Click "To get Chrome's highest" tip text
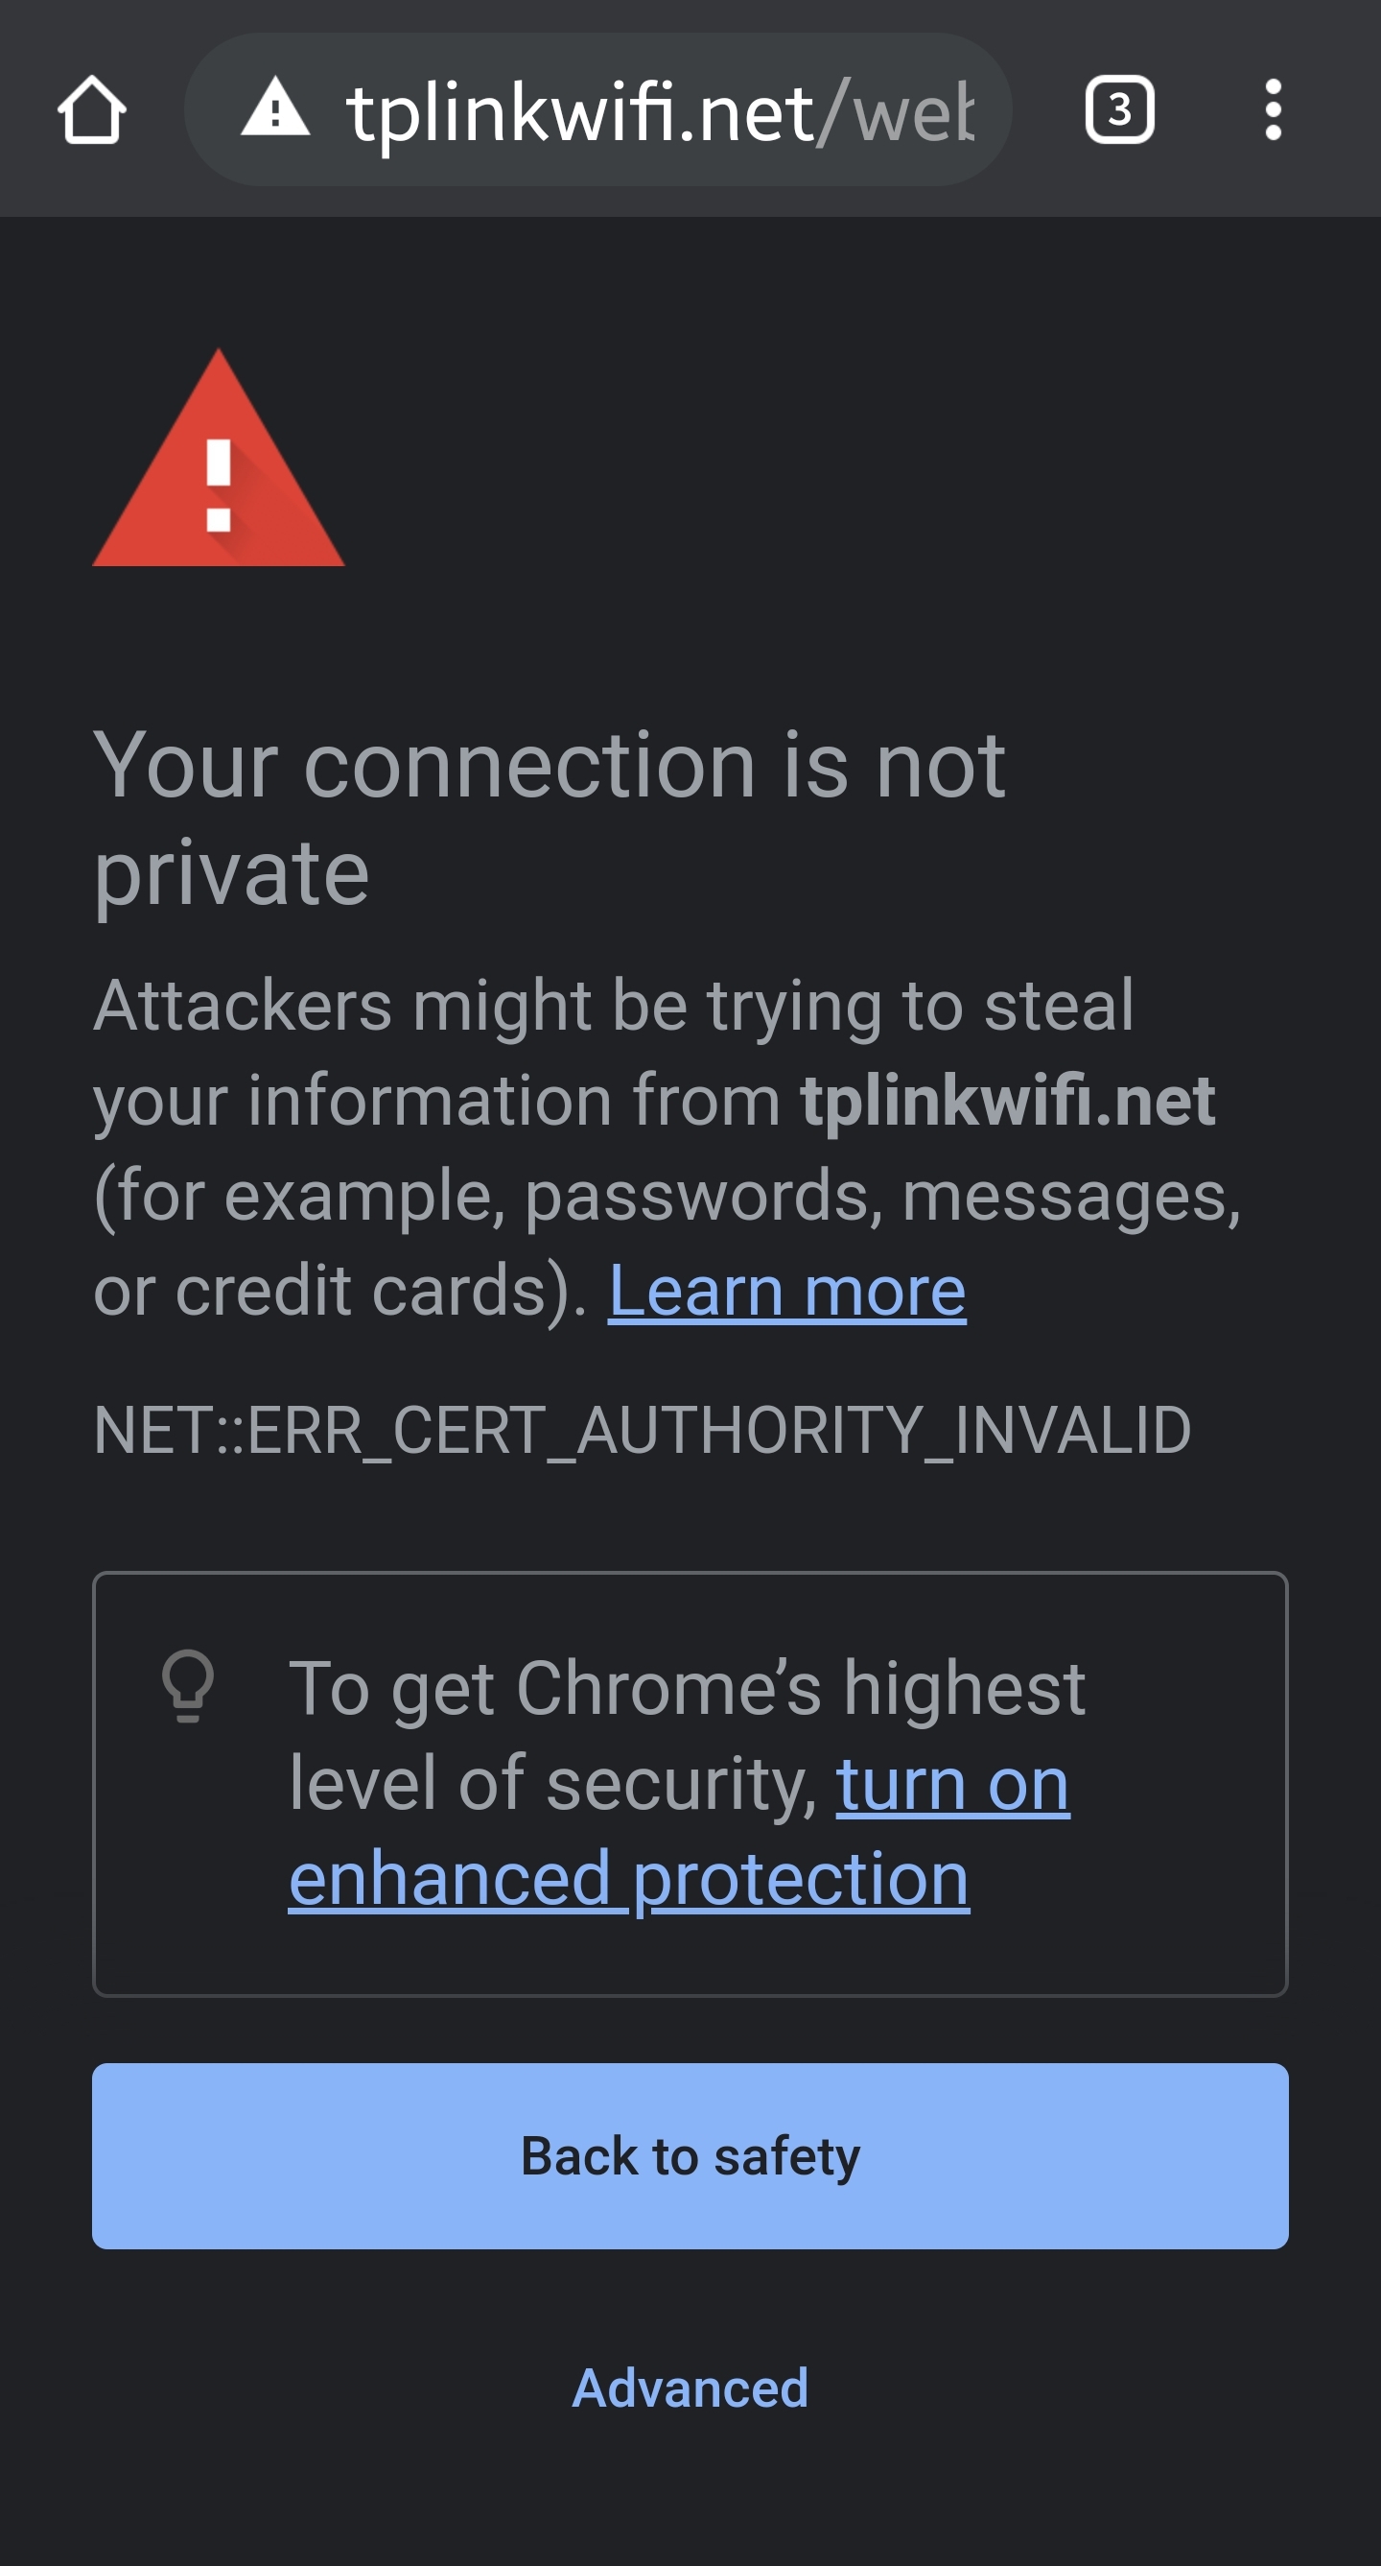Viewport: 1381px width, 2566px height. coord(686,1688)
